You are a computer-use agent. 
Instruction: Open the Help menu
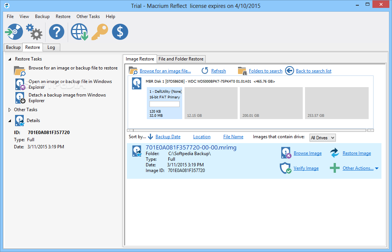point(110,17)
